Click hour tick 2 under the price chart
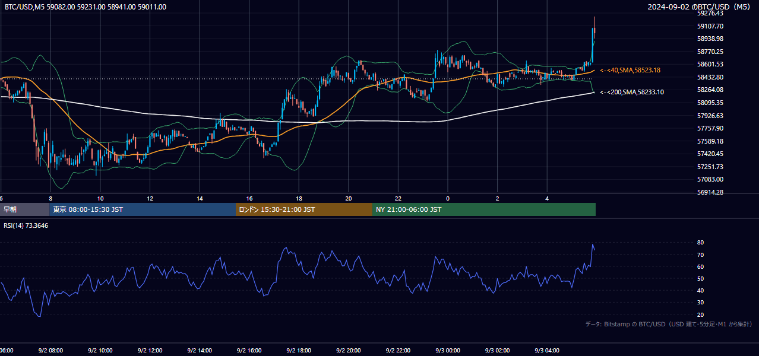Screen dimensions: 759x356 (497, 198)
